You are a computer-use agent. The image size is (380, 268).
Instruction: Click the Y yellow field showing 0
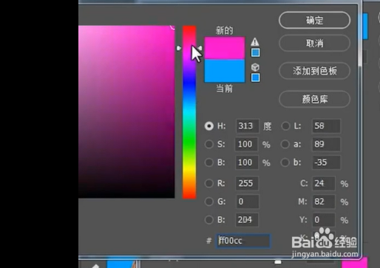click(x=324, y=220)
